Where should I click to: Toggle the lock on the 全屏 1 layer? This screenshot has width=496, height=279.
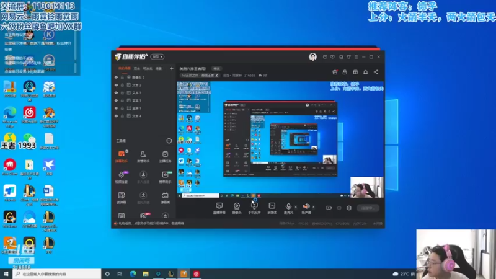(122, 108)
